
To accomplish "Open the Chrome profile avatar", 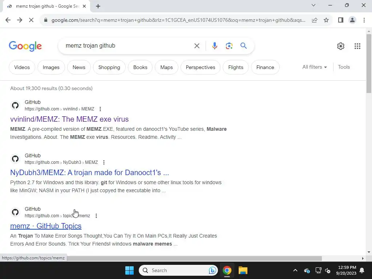I will 352,20.
